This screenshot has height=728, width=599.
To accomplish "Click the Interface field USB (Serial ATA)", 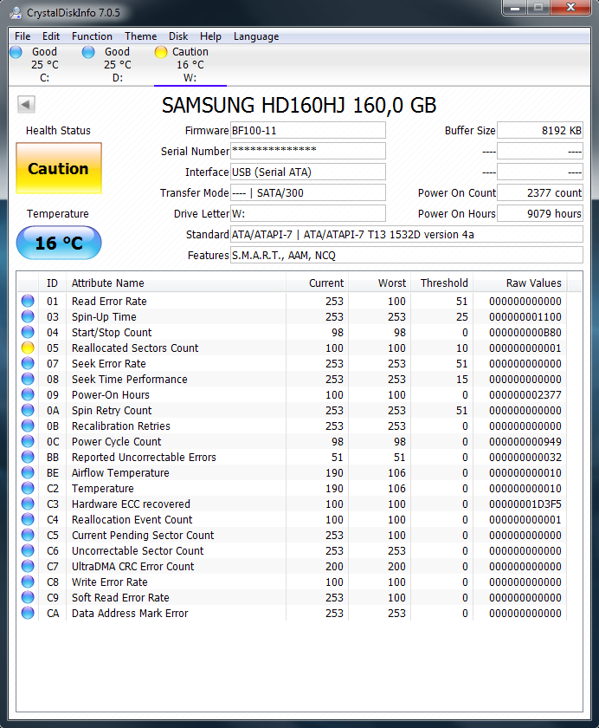I will 308,172.
